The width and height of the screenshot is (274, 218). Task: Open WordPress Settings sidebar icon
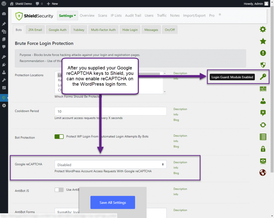(x=4, y=88)
